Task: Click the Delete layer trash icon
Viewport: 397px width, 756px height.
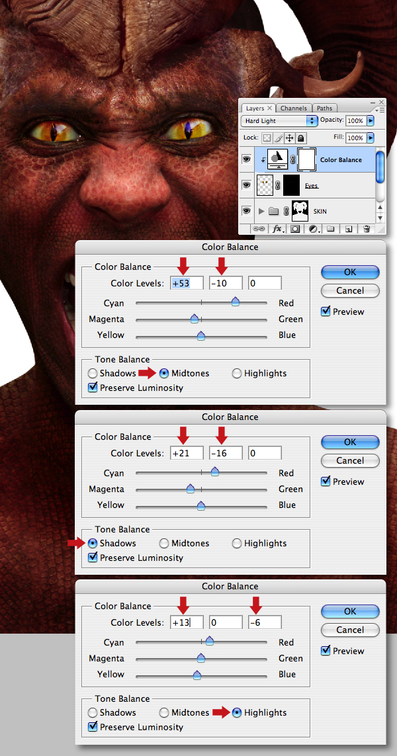Action: point(367,229)
